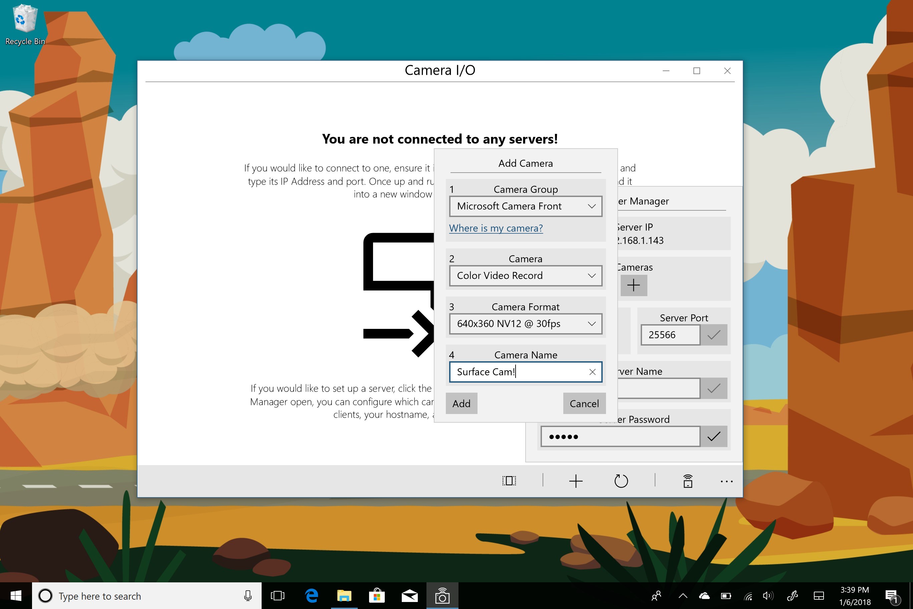Expand the Camera Group dropdown

tap(526, 206)
